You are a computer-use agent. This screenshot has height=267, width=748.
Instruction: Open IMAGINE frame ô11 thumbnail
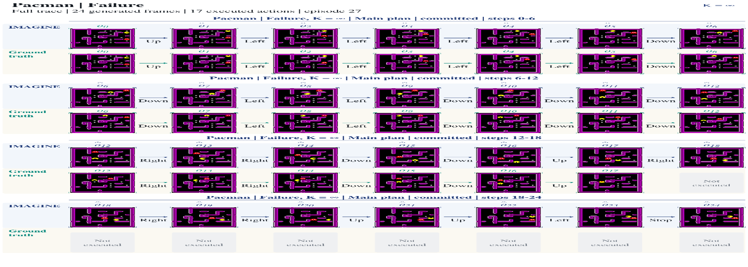coord(610,98)
